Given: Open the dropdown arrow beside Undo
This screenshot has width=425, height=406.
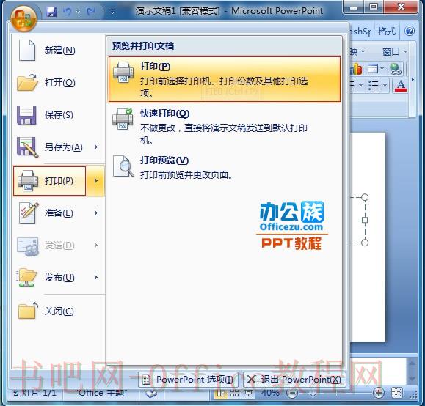Looking at the screenshot, I should pos(79,12).
